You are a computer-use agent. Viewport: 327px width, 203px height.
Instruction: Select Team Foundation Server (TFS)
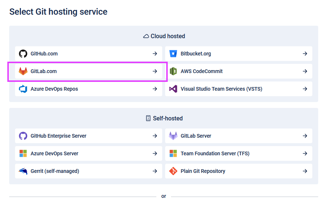pyautogui.click(x=239, y=153)
